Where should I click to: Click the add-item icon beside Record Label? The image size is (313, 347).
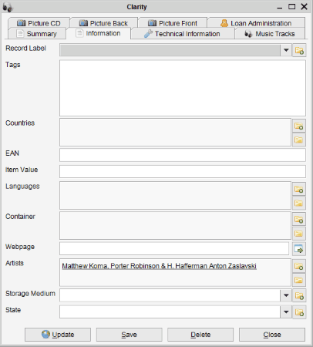tap(299, 50)
